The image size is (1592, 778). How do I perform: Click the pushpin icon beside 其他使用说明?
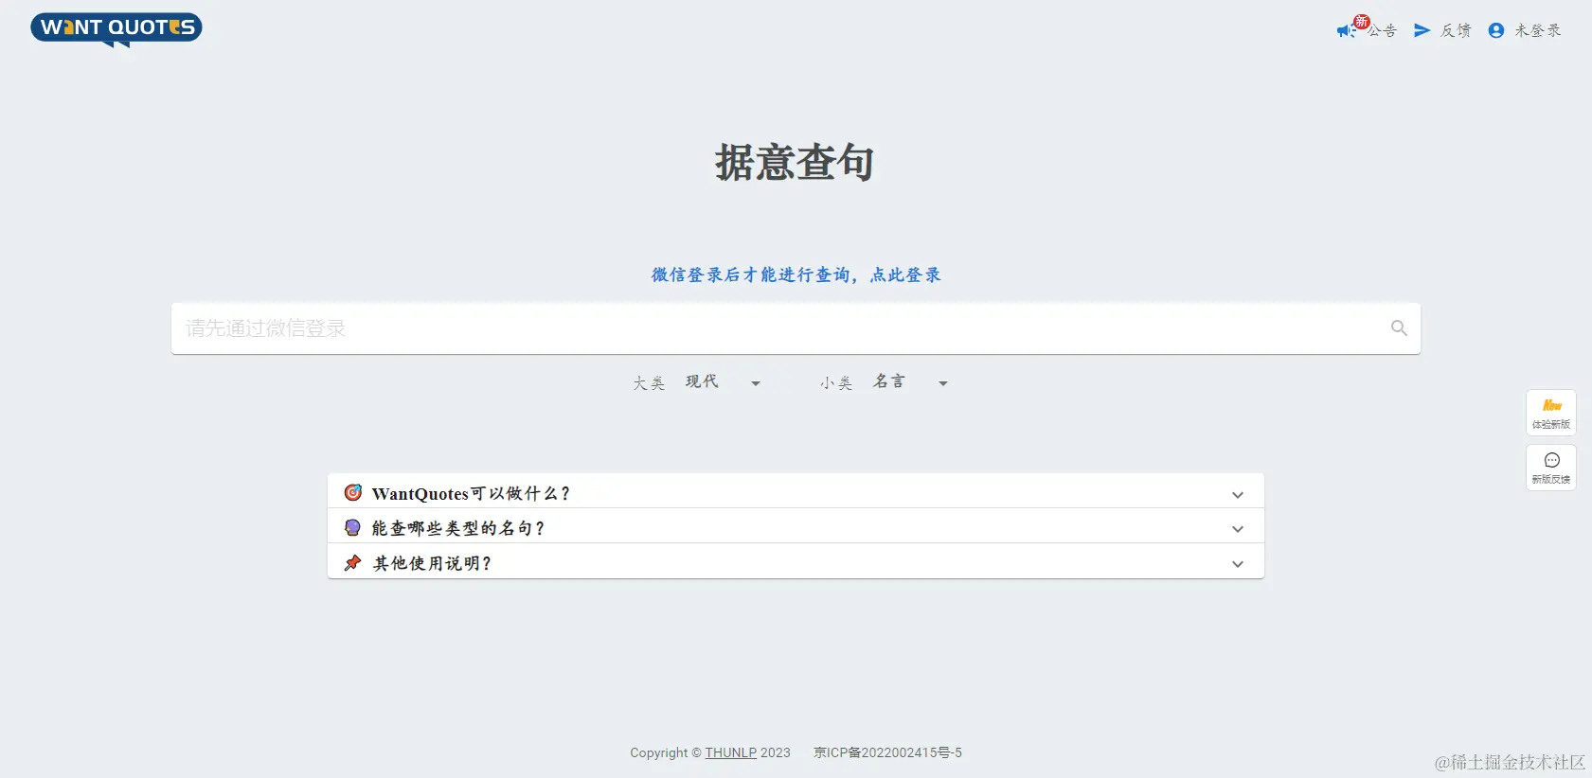[x=352, y=563]
